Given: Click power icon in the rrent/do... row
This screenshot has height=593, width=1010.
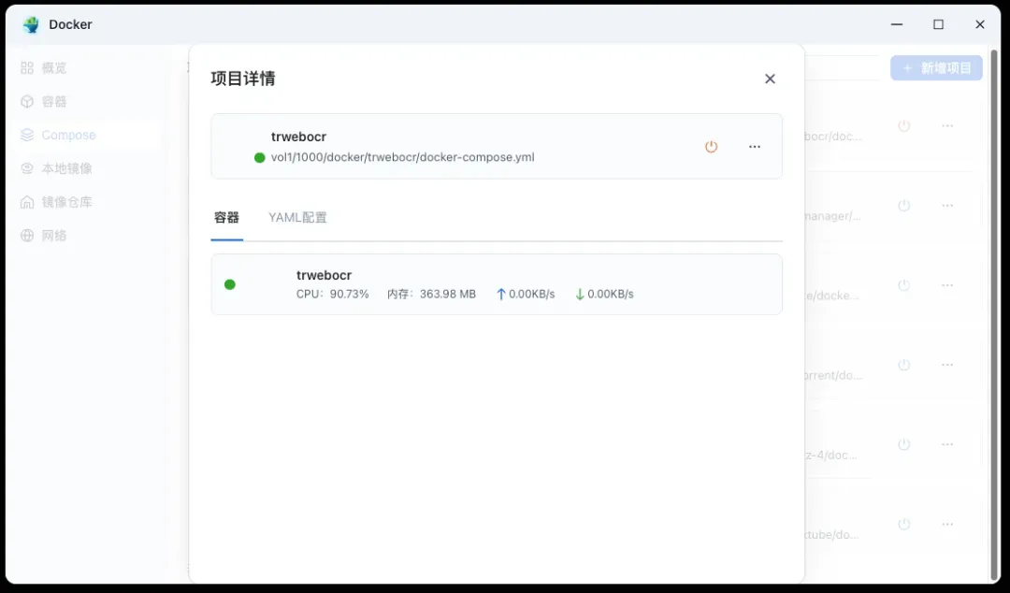Looking at the screenshot, I should (x=904, y=365).
